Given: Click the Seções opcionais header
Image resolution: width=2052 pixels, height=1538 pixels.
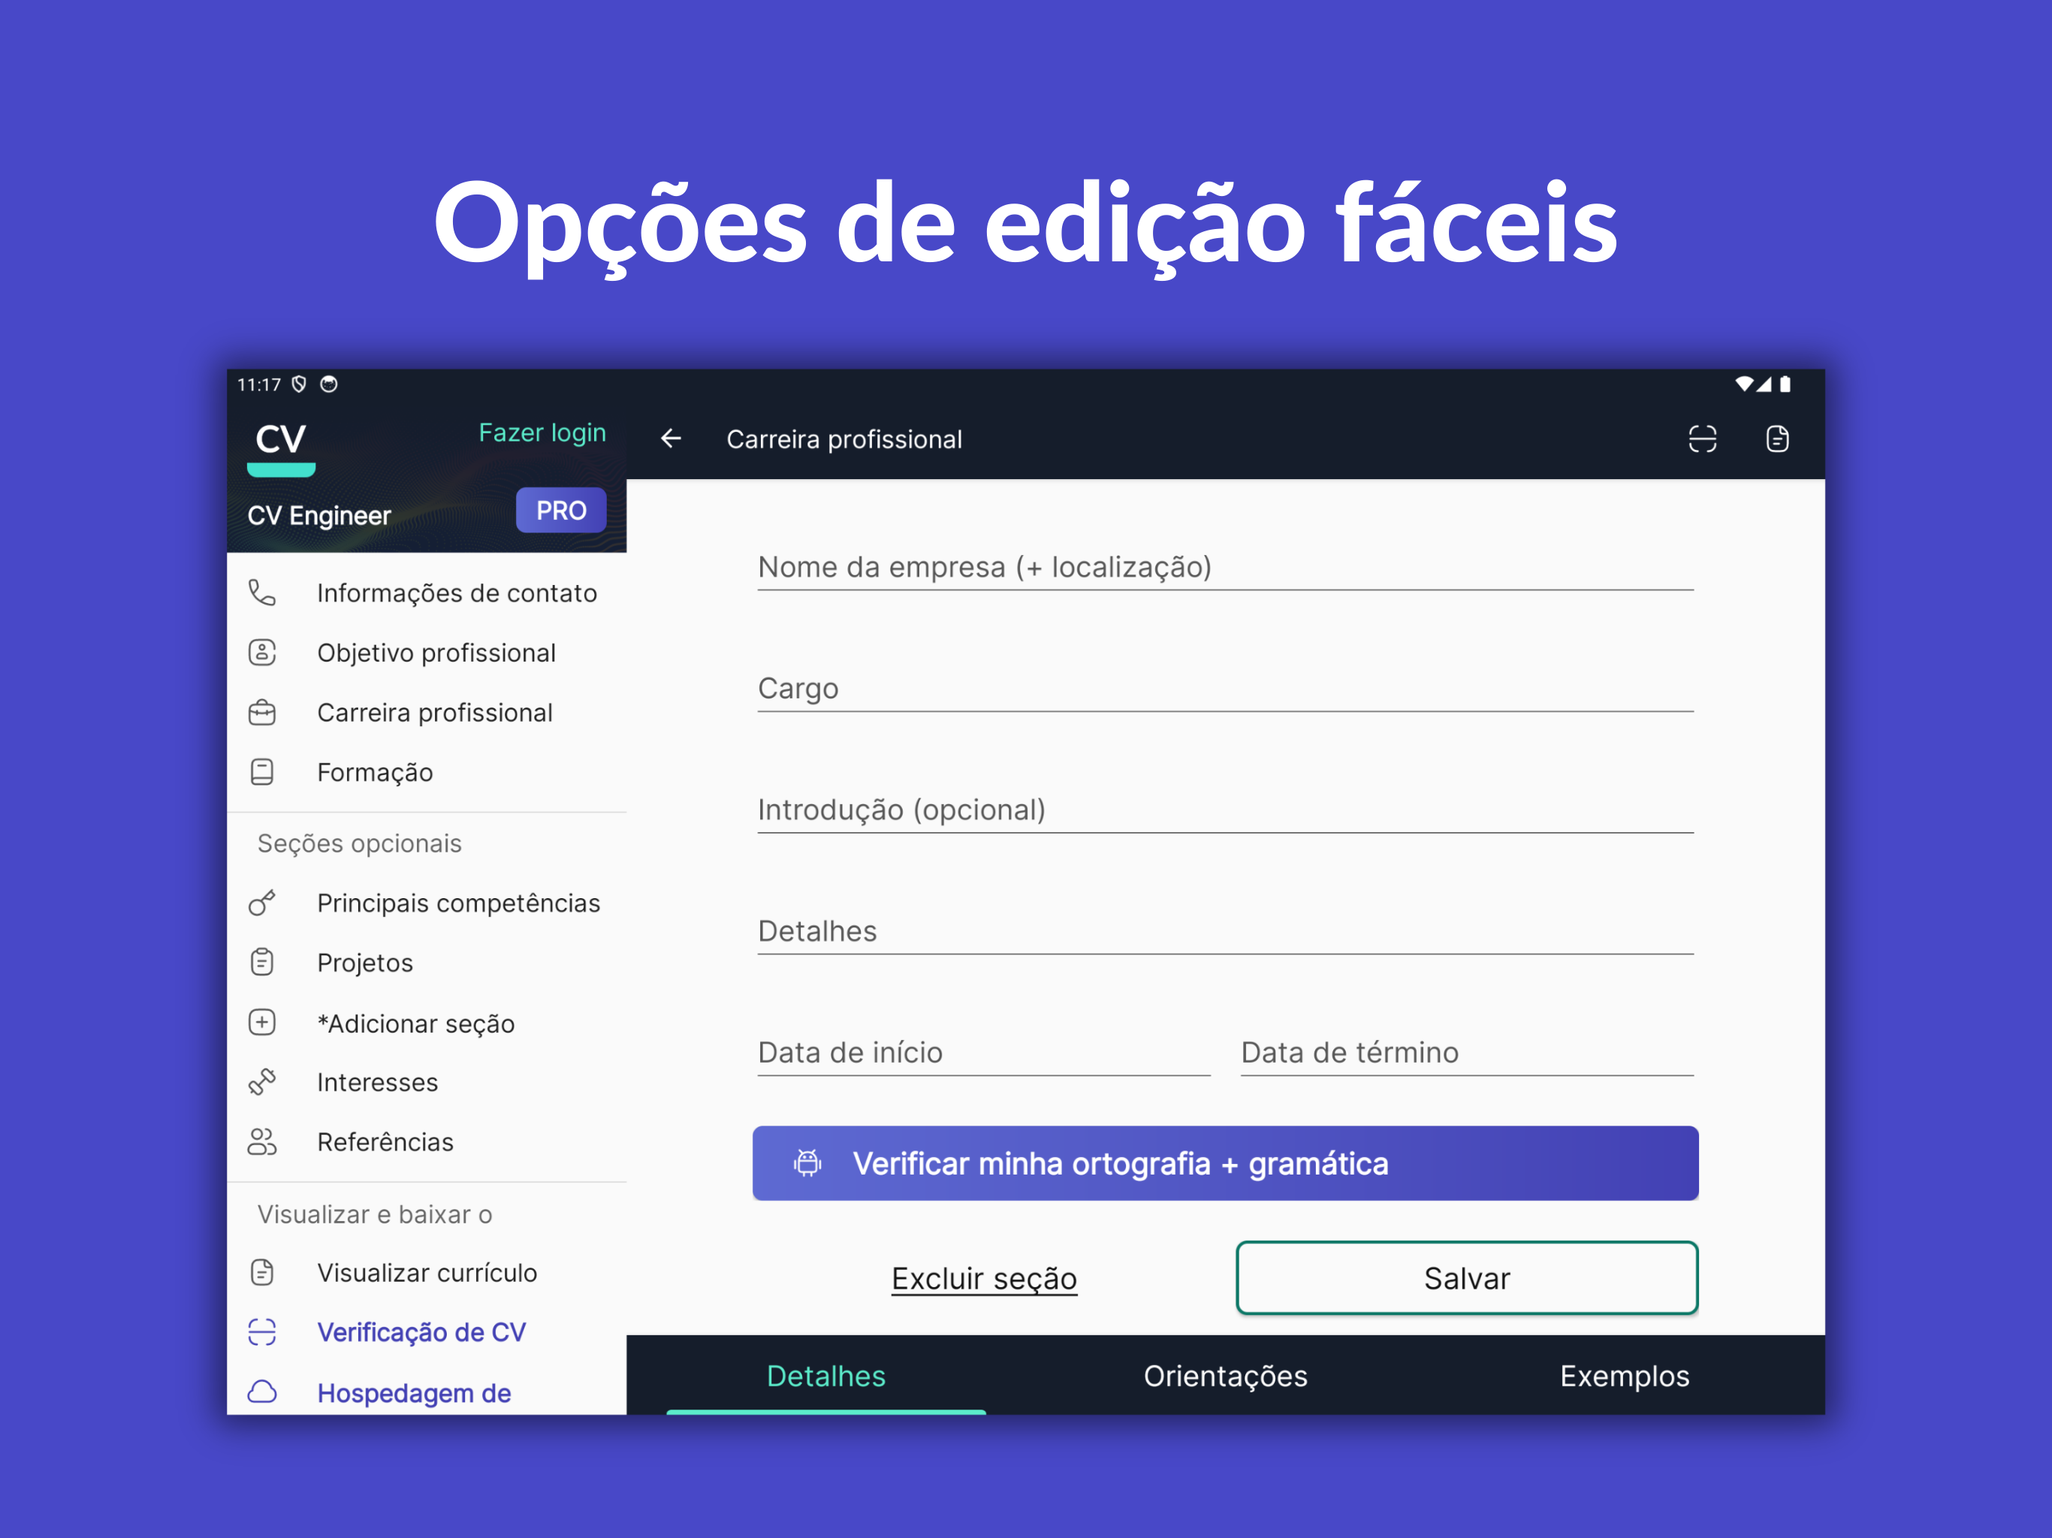Looking at the screenshot, I should 359,843.
